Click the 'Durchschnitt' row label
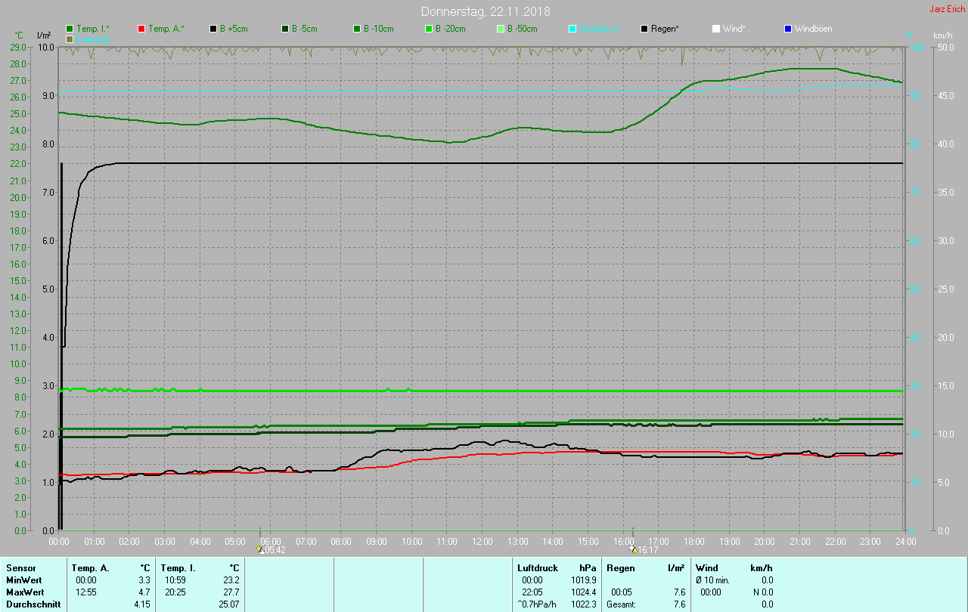The image size is (968, 612). [x=33, y=604]
